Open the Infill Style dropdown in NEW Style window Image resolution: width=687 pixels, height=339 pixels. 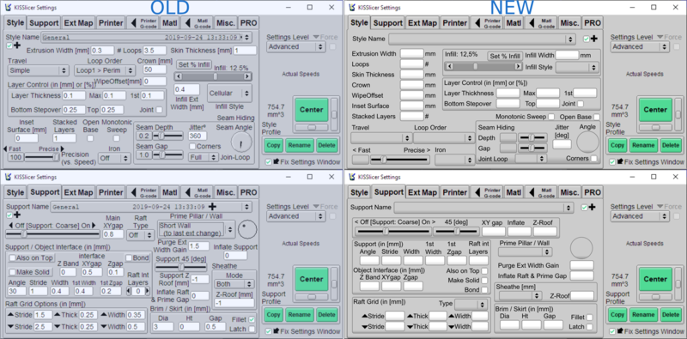pos(577,68)
